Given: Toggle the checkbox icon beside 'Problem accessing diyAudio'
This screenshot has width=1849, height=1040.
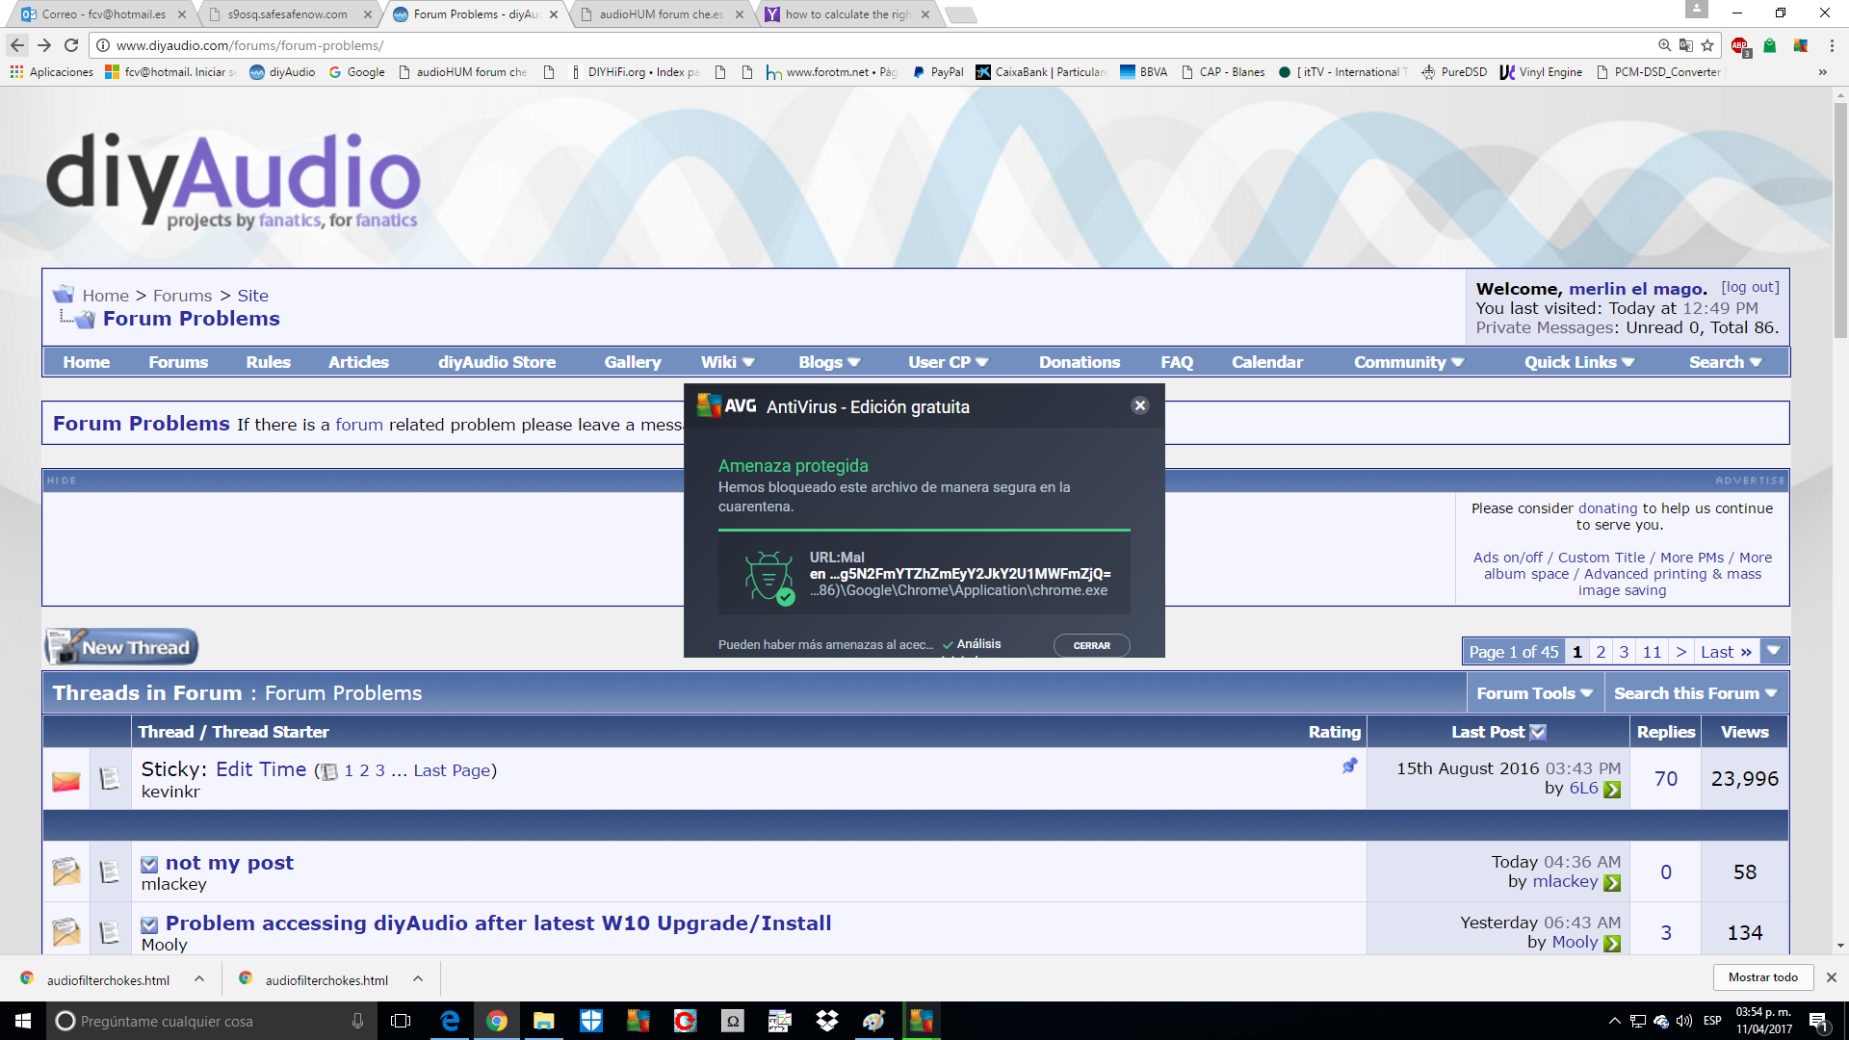Looking at the screenshot, I should click(x=149, y=925).
